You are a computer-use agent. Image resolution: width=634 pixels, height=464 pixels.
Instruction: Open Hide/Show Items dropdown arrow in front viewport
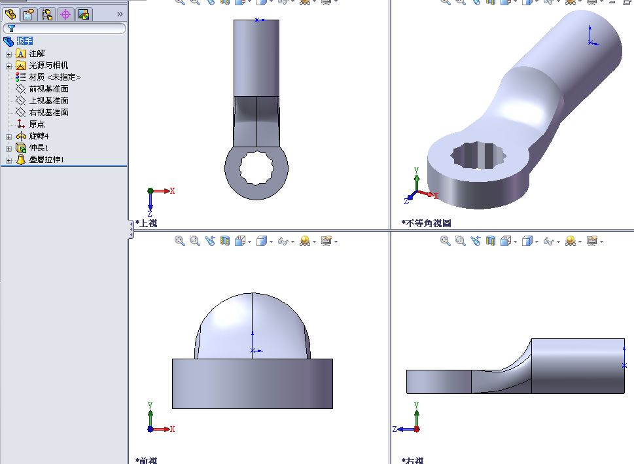[x=292, y=242]
